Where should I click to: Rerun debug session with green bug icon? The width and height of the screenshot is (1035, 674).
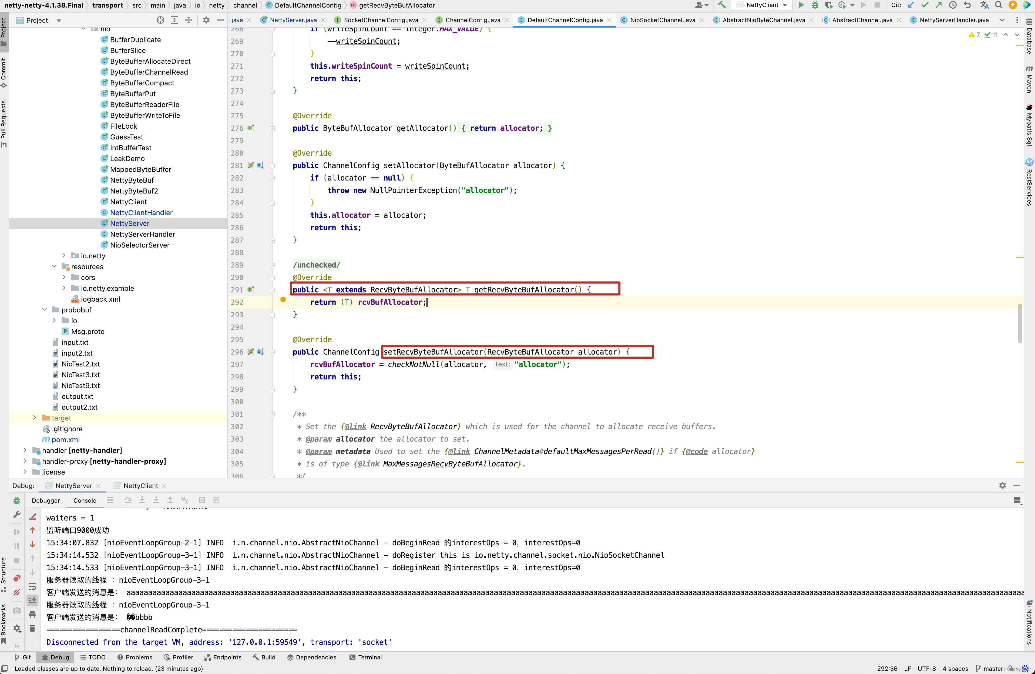[x=17, y=501]
